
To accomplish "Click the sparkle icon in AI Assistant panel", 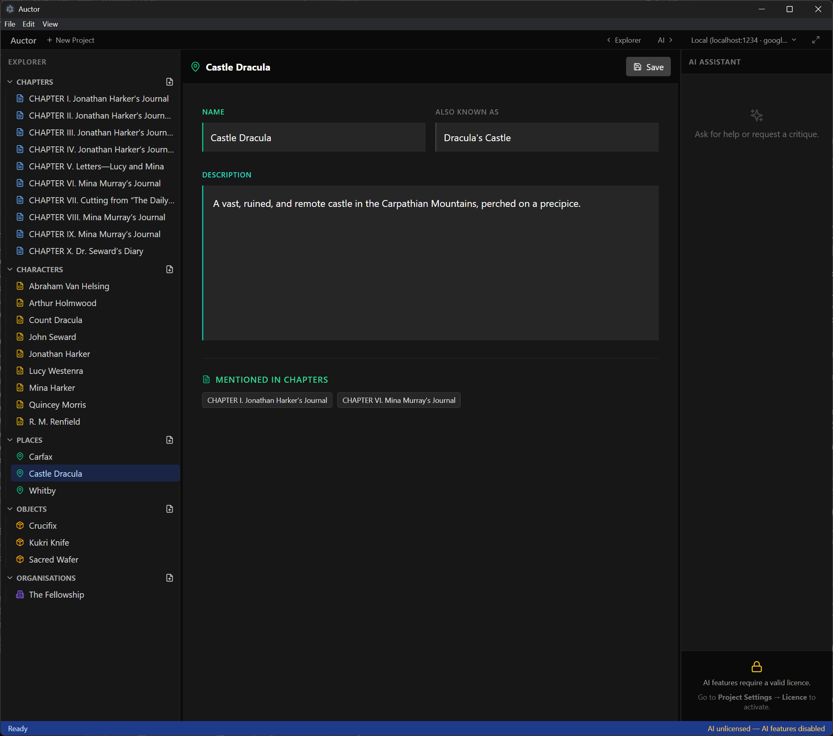I will [x=756, y=115].
